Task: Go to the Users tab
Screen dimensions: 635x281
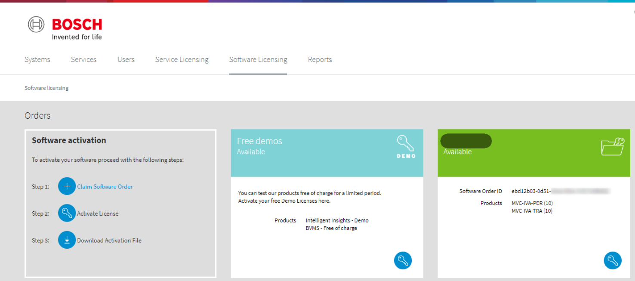Action: tap(126, 60)
